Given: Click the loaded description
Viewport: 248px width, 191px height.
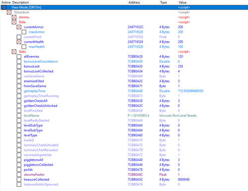Looking at the screenshot, I should 29,140.
